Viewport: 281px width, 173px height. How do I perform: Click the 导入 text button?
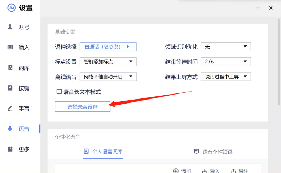215,171
